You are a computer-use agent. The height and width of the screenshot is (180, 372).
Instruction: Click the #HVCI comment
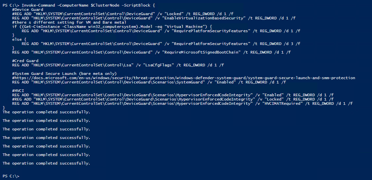18,91
